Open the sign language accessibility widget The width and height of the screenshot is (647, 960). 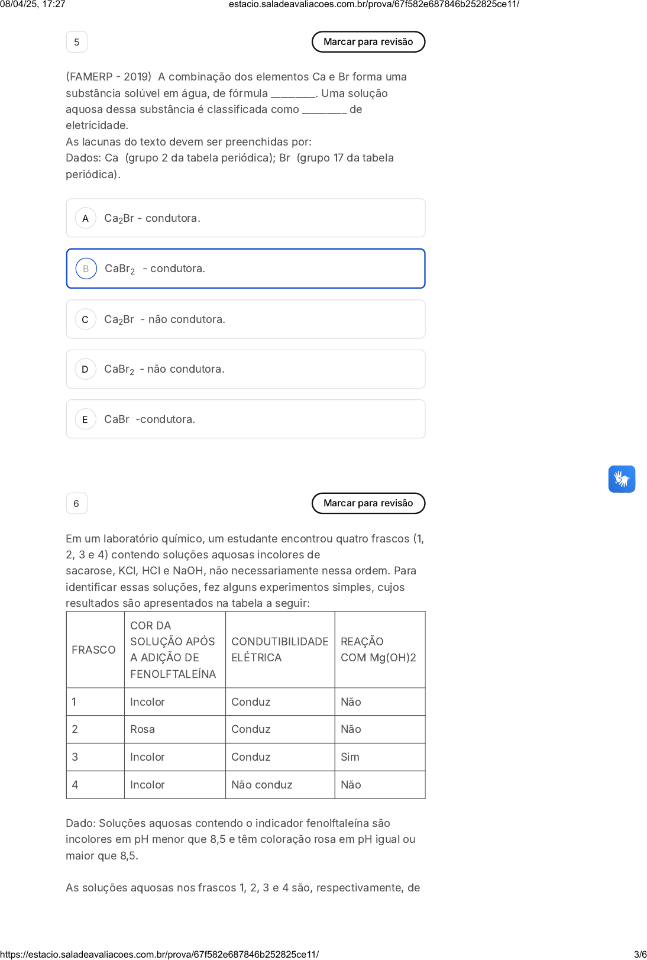(x=622, y=479)
